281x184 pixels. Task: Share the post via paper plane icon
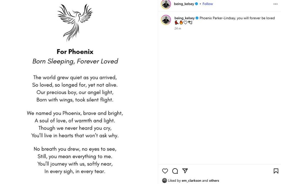coord(185,171)
